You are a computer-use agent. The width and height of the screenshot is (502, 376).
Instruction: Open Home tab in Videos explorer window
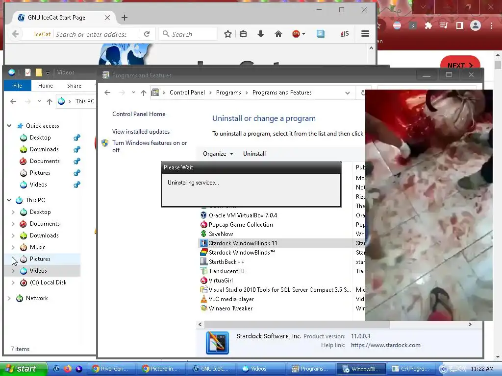46,86
